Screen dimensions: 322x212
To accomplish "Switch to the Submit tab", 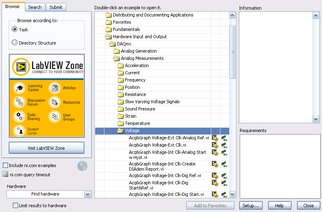I will tap(56, 7).
